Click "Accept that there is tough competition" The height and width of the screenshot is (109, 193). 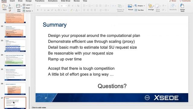point(81,68)
